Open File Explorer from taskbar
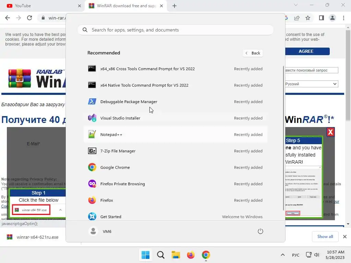Screen dimensions: 351x263 pyautogui.click(x=176, y=255)
